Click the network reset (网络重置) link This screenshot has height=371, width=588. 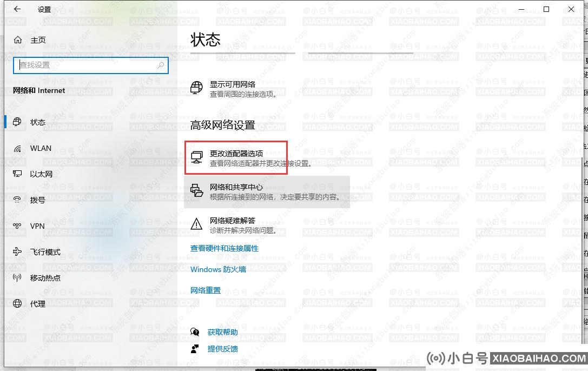tap(206, 290)
